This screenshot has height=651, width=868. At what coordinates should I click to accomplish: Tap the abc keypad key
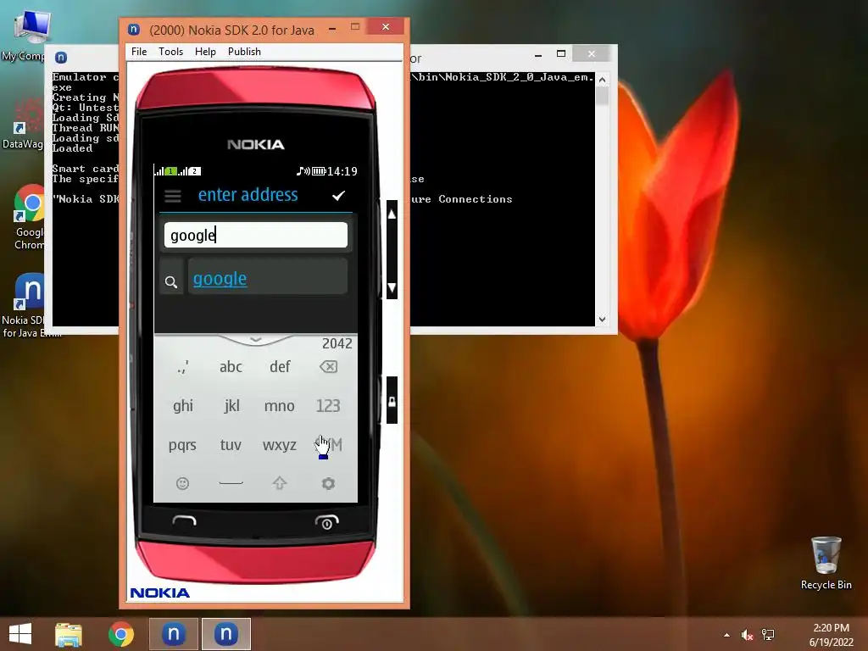click(x=231, y=366)
